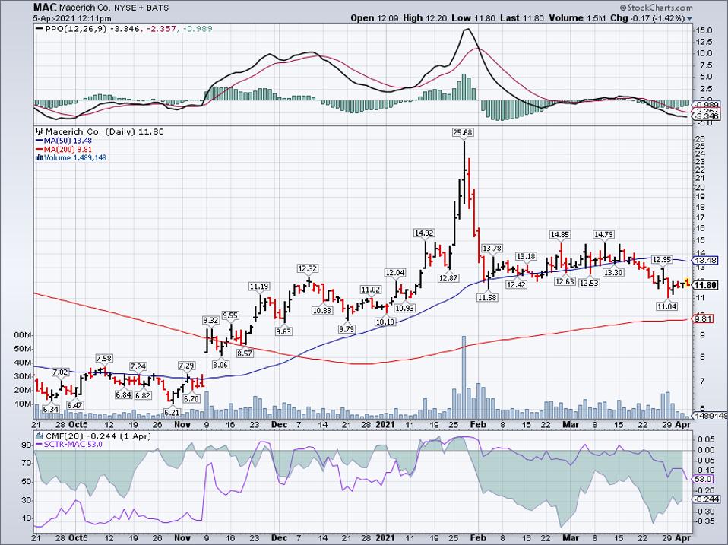Click the PPO(12,26,9) legend line icon

[39, 29]
